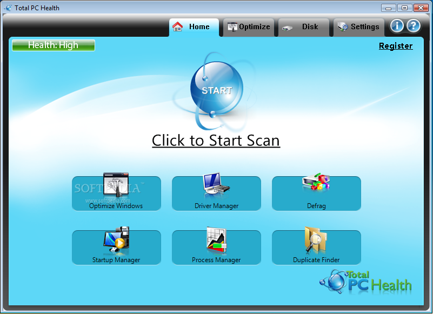Click the 'Driver Manager' label
This screenshot has height=314, width=433.
[216, 206]
